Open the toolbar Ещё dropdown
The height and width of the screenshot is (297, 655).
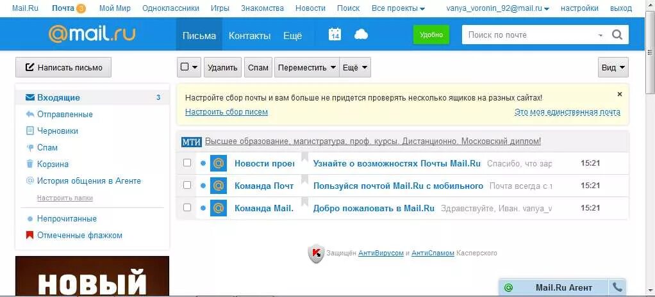click(x=354, y=68)
